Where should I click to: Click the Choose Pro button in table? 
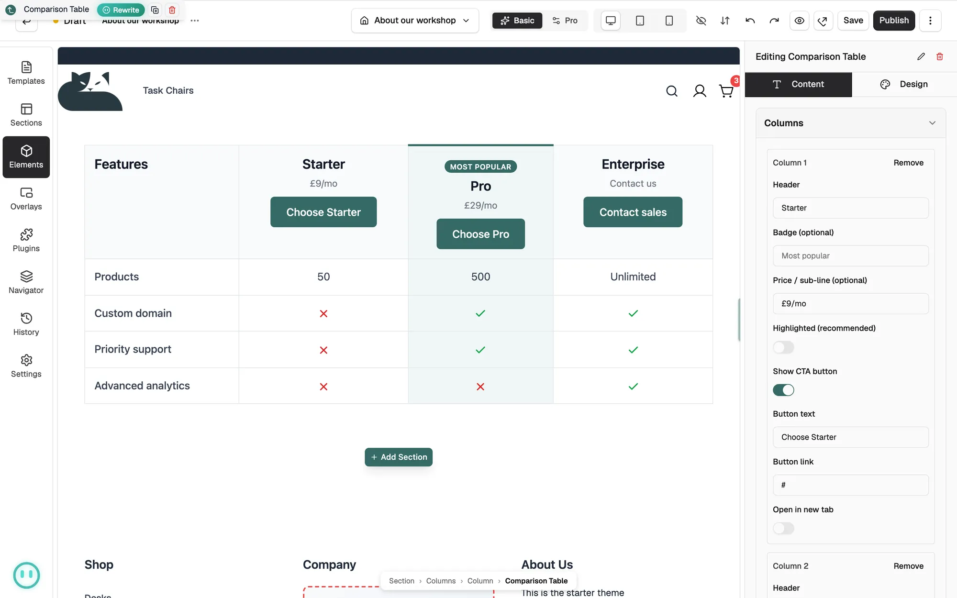click(480, 234)
